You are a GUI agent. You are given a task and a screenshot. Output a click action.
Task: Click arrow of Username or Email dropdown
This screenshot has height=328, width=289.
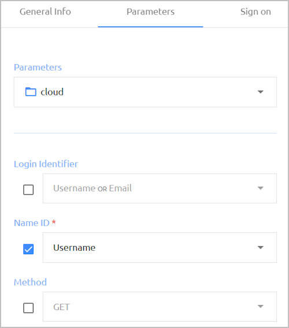(x=260, y=188)
